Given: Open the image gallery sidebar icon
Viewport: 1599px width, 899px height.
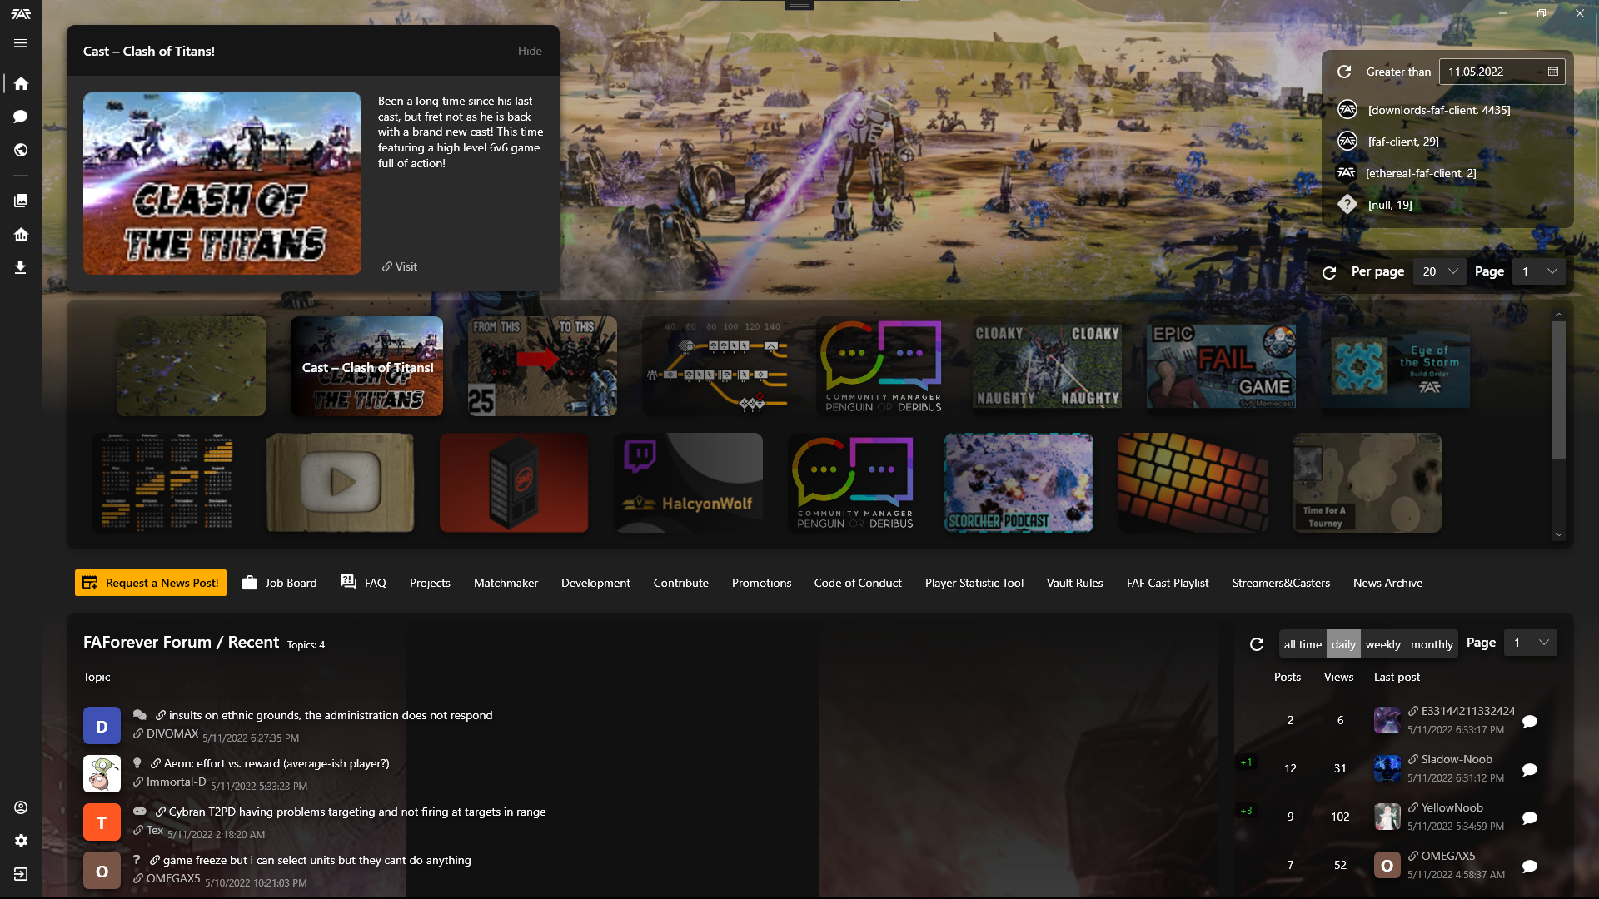Looking at the screenshot, I should click(21, 201).
